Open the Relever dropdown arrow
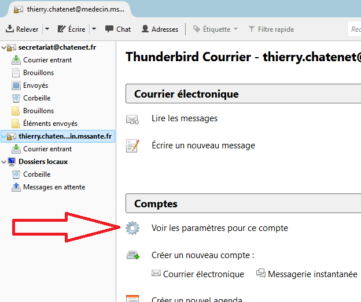Image resolution: width=361 pixels, height=302 pixels. click(x=47, y=29)
